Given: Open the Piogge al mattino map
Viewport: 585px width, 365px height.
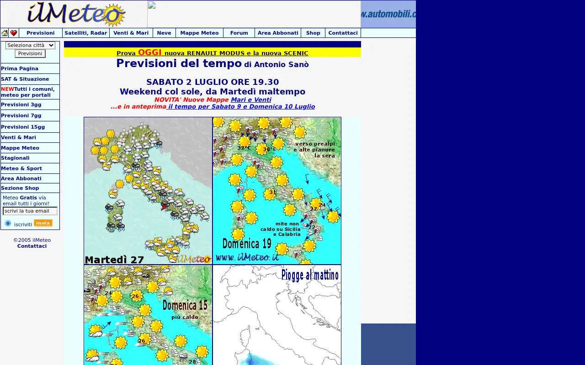Looking at the screenshot, I should [x=277, y=315].
